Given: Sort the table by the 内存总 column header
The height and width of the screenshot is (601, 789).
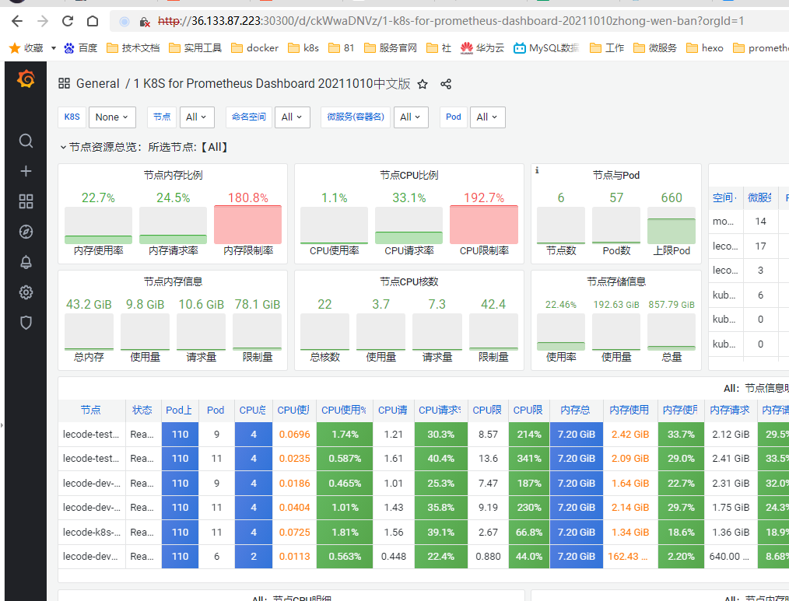Looking at the screenshot, I should [576, 410].
